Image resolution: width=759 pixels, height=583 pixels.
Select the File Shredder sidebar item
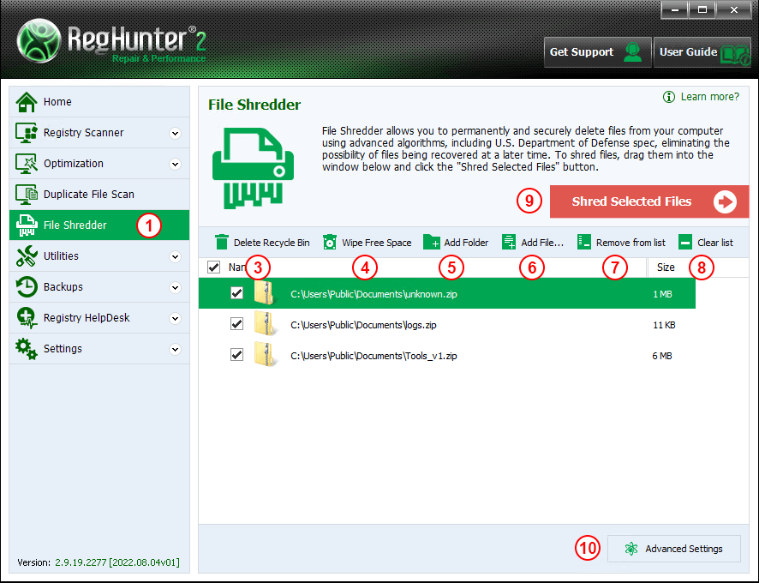point(75,225)
